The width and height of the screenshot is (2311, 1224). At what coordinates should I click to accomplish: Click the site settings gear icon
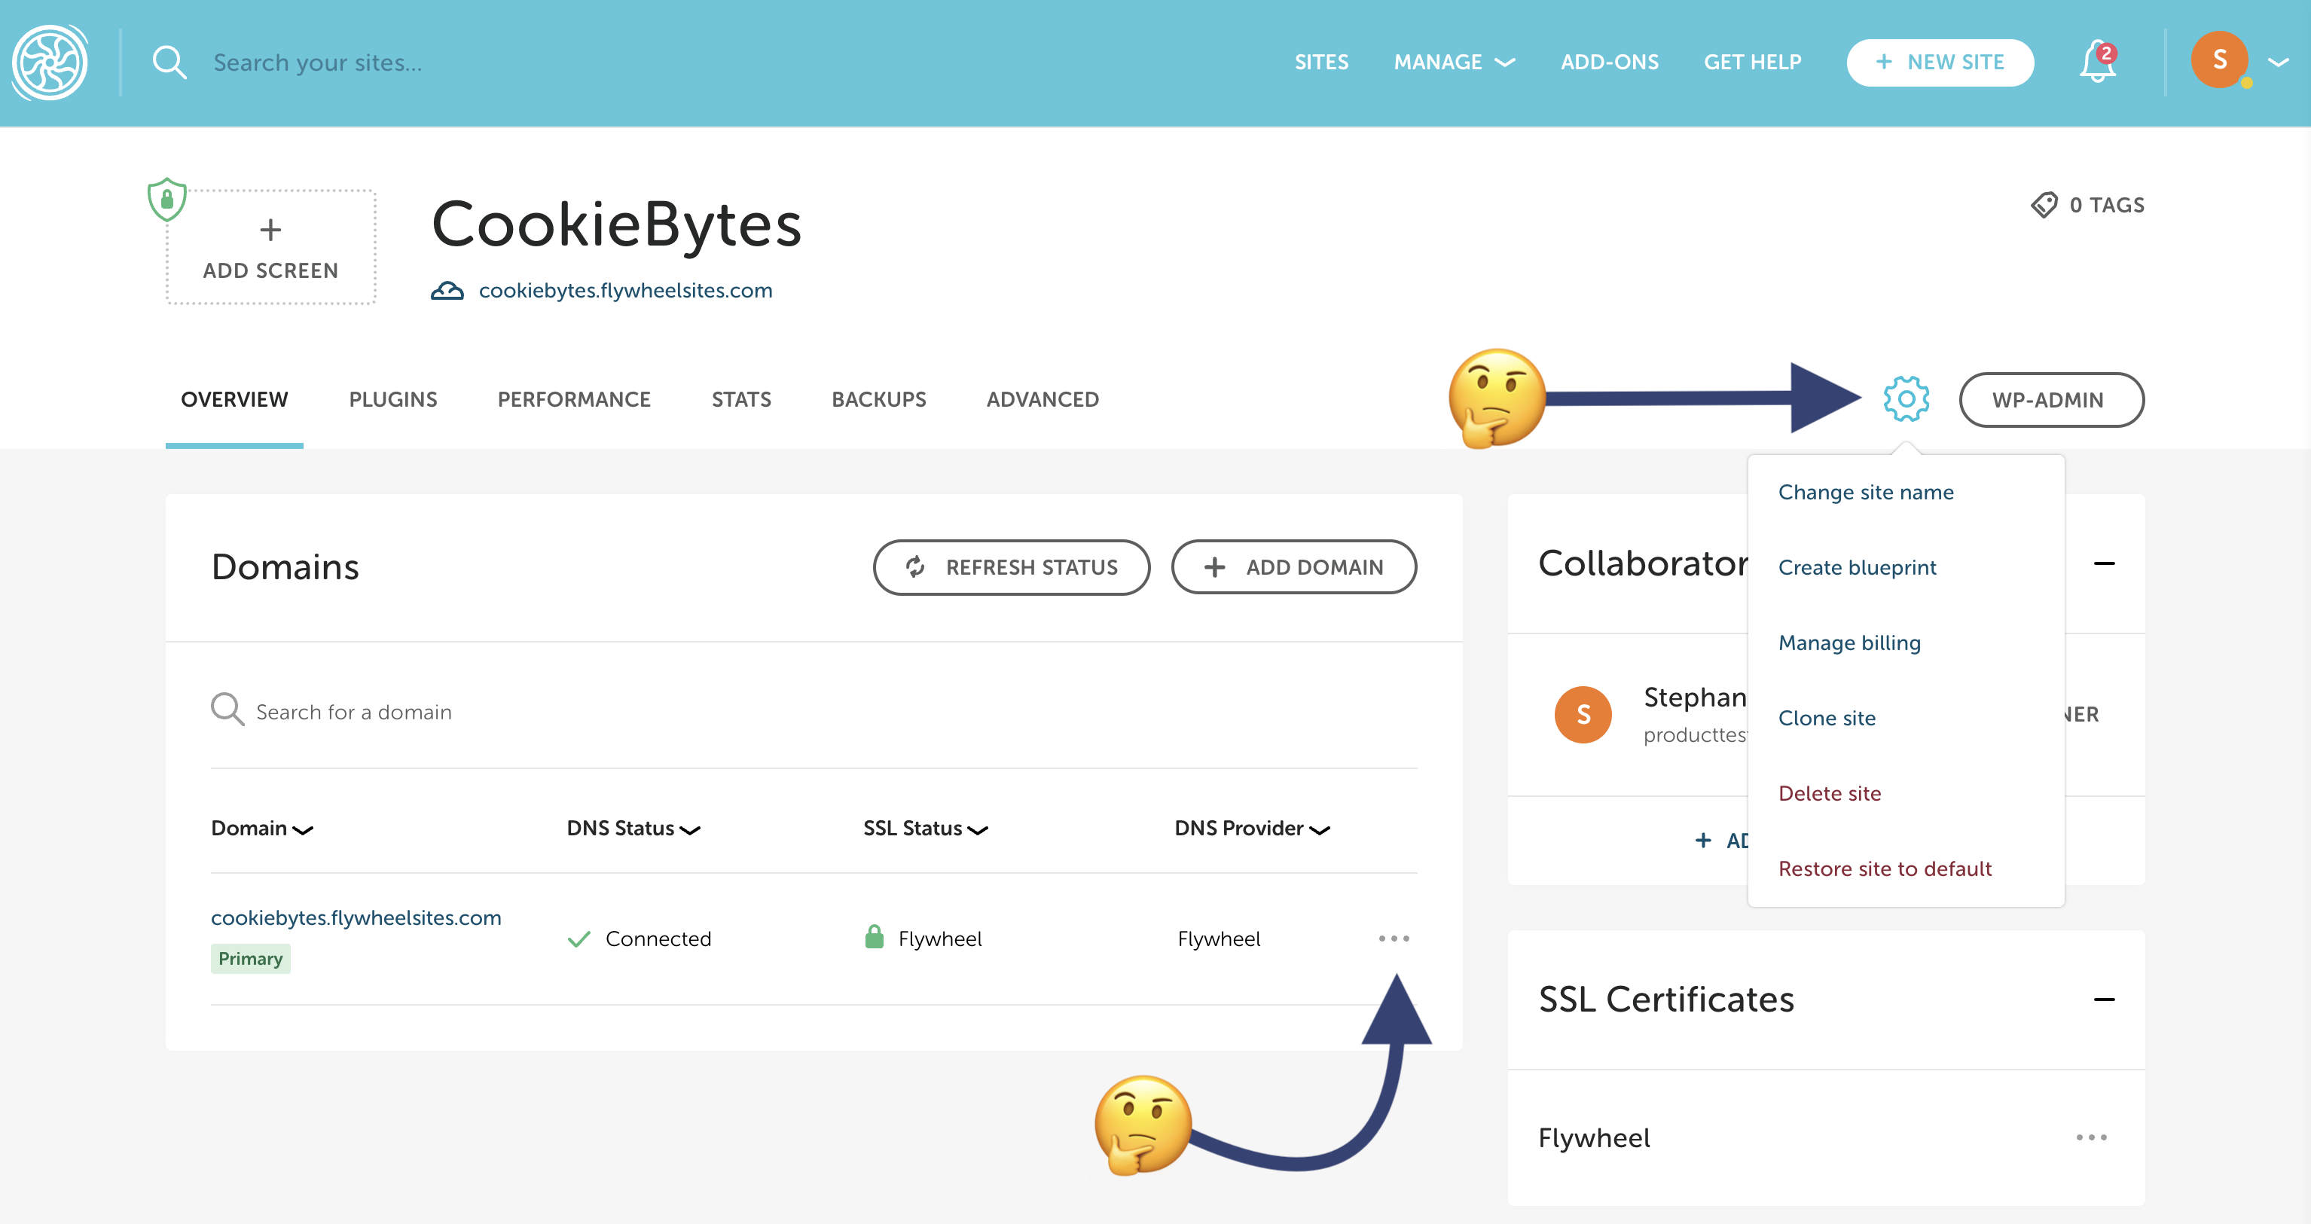click(1906, 399)
